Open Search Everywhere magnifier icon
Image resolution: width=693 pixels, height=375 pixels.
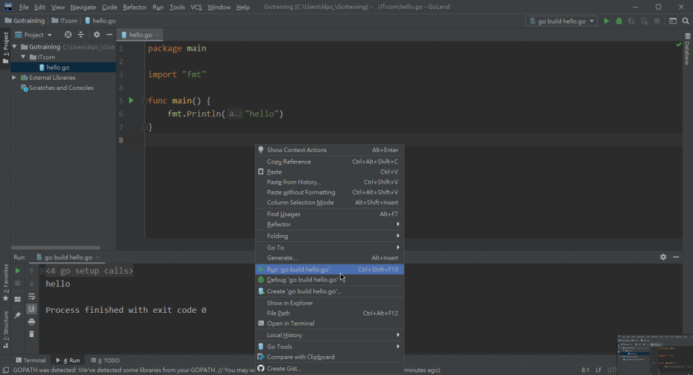(686, 21)
